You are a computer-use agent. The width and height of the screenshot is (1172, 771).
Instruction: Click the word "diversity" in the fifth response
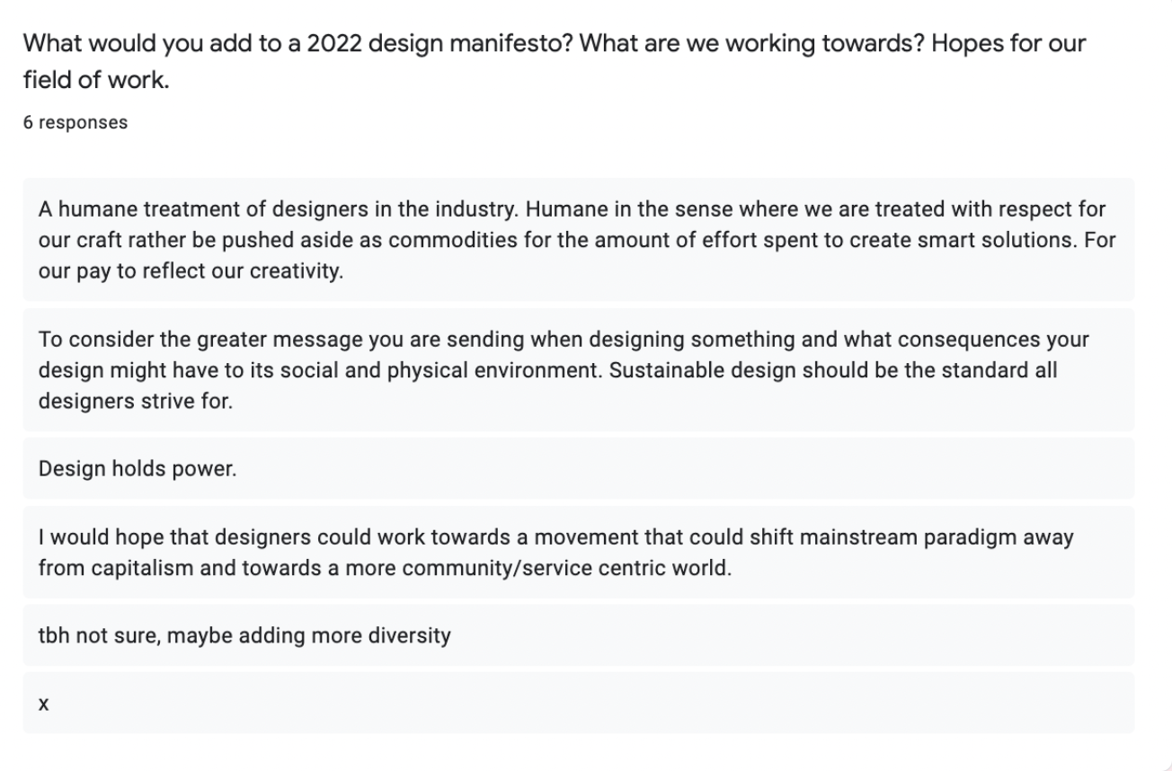409,636
